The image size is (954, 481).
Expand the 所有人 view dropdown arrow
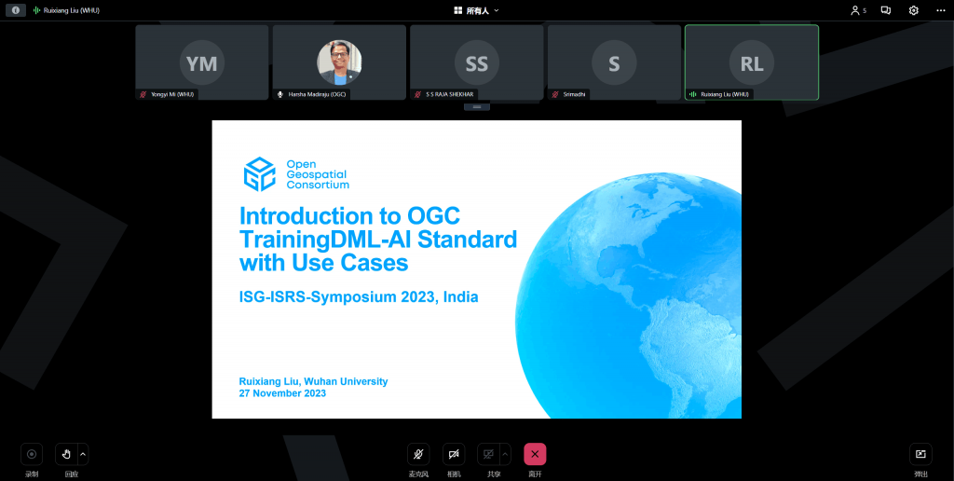pos(497,10)
